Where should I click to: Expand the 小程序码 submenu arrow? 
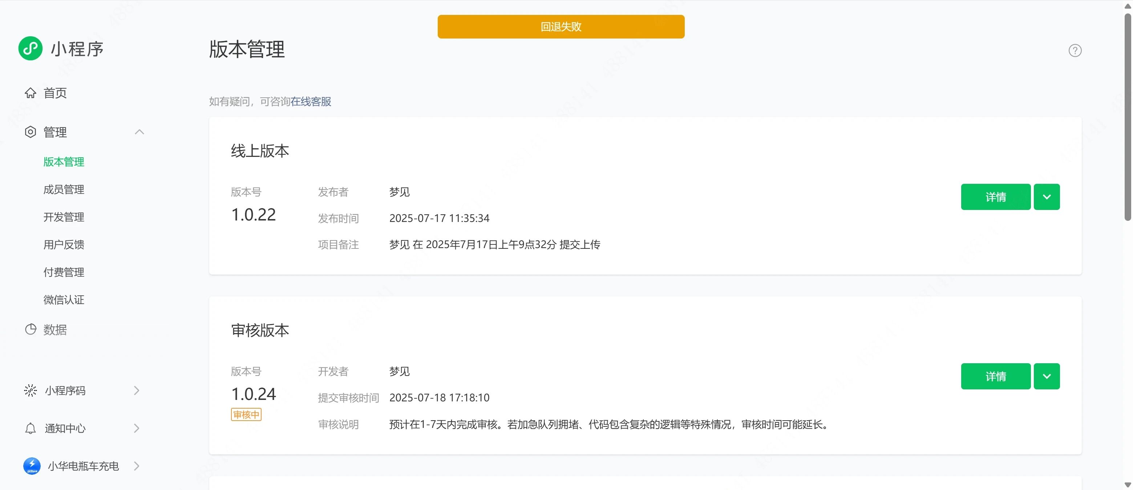137,390
